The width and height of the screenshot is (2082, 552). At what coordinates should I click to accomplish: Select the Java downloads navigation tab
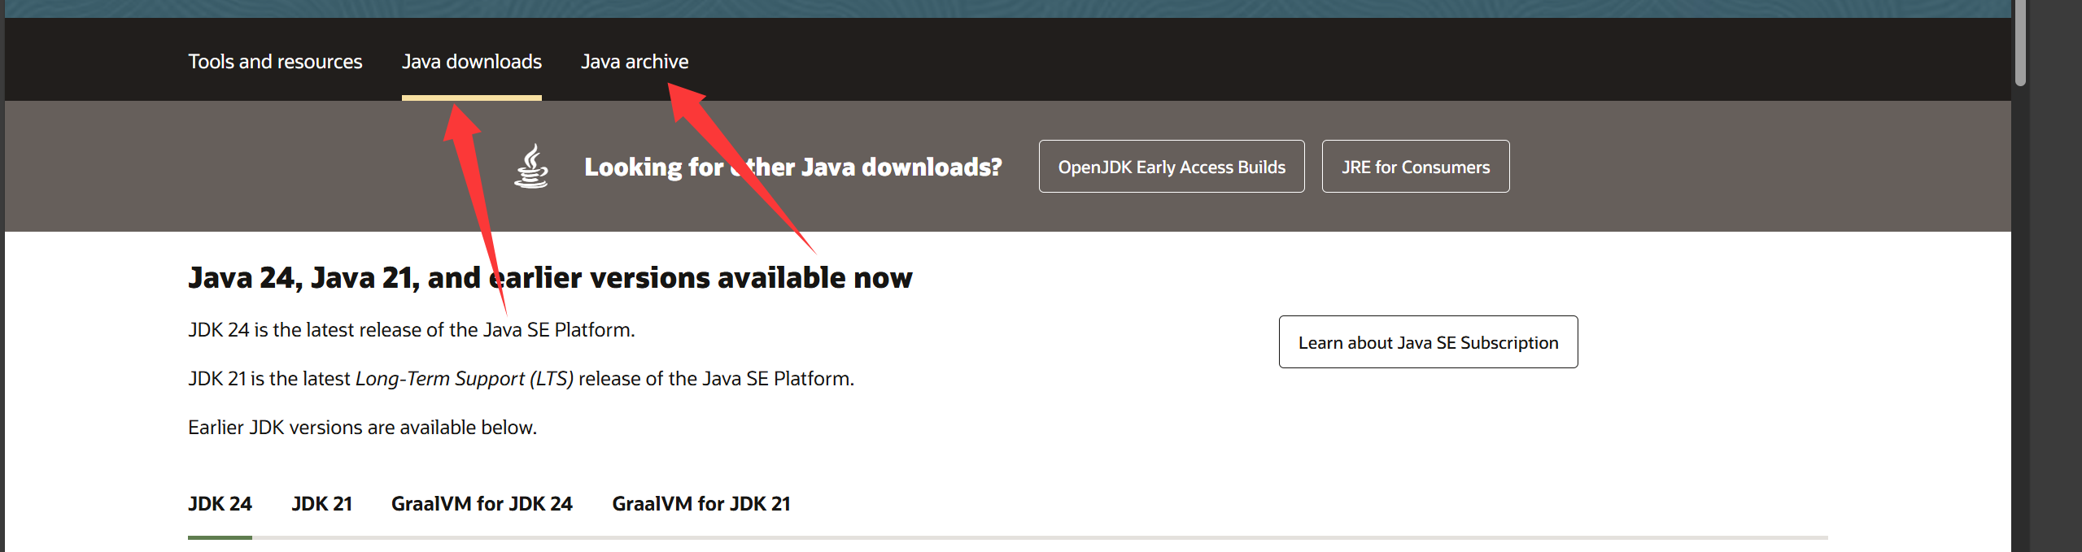(472, 62)
